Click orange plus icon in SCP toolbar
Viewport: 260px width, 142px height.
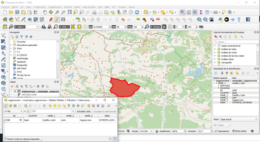click(x=79, y=27)
